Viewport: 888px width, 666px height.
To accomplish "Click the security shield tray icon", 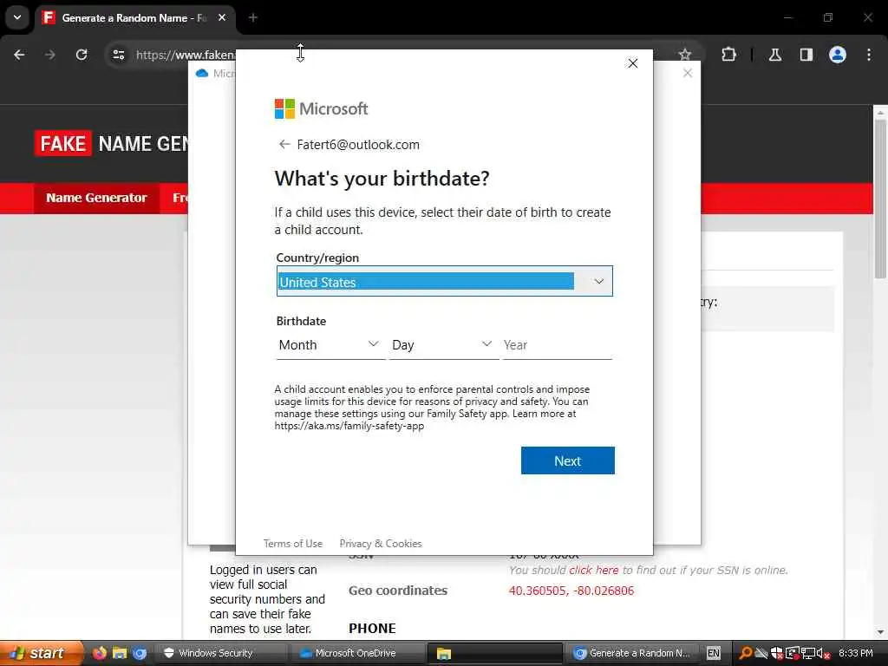I will (x=777, y=653).
